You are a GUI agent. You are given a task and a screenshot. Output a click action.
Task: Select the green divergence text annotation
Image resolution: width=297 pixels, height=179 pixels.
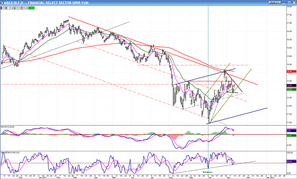coord(208,172)
